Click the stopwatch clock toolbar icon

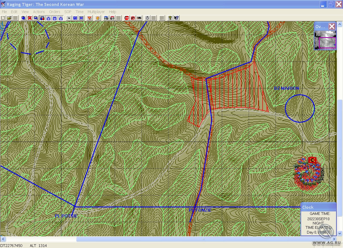coord(147,18)
